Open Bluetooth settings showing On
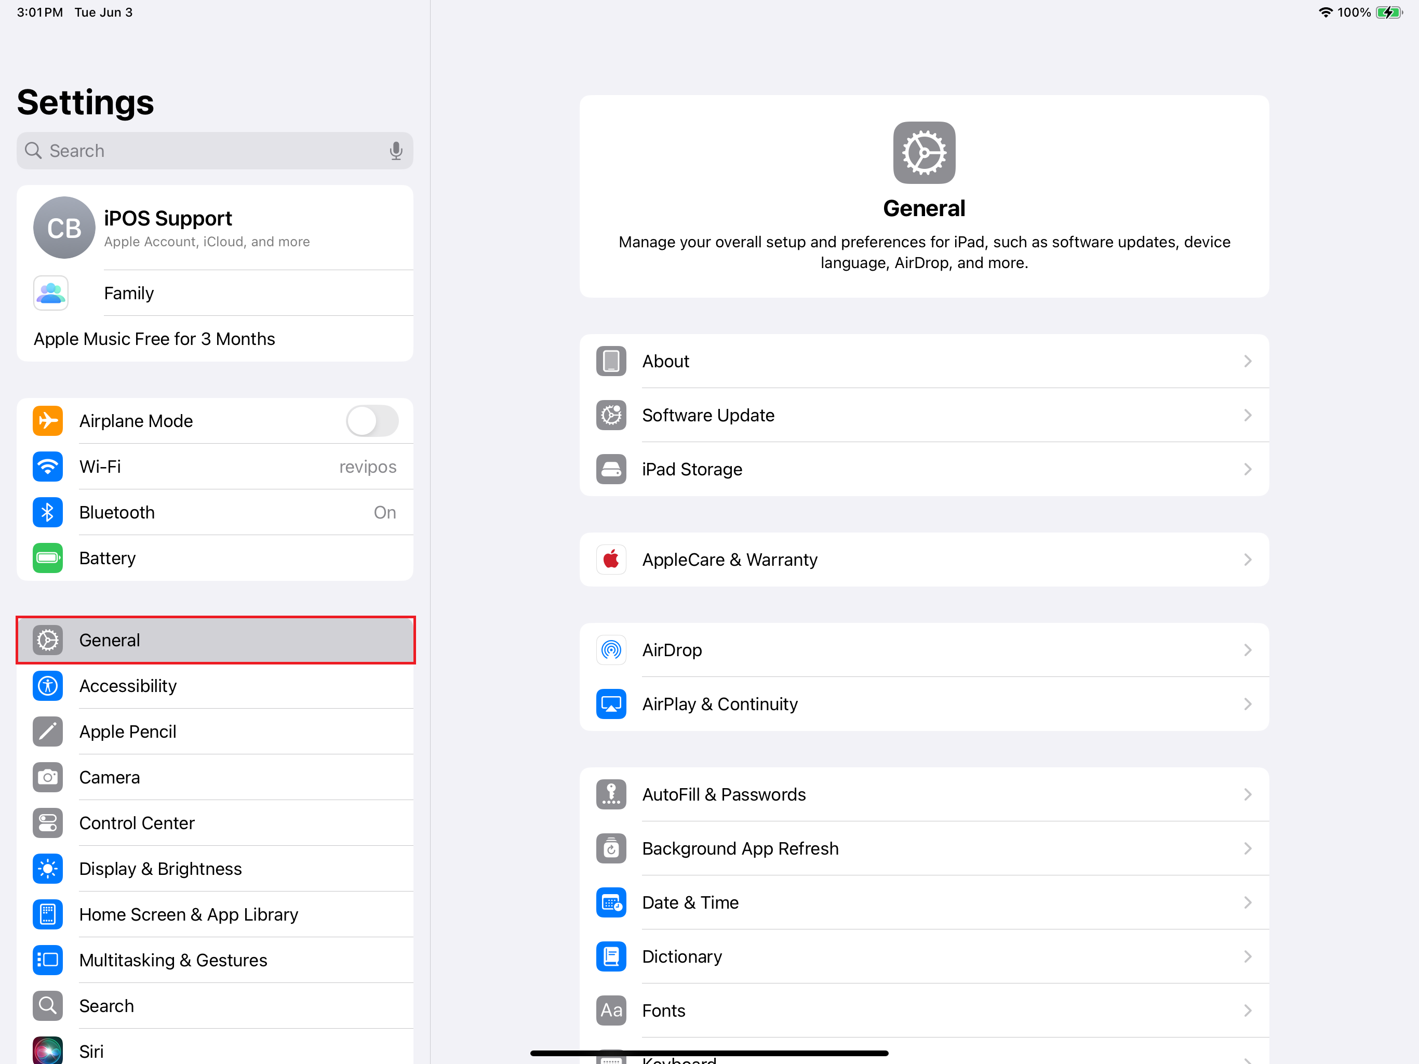Screen dimensions: 1419x1064 pyautogui.click(x=215, y=512)
